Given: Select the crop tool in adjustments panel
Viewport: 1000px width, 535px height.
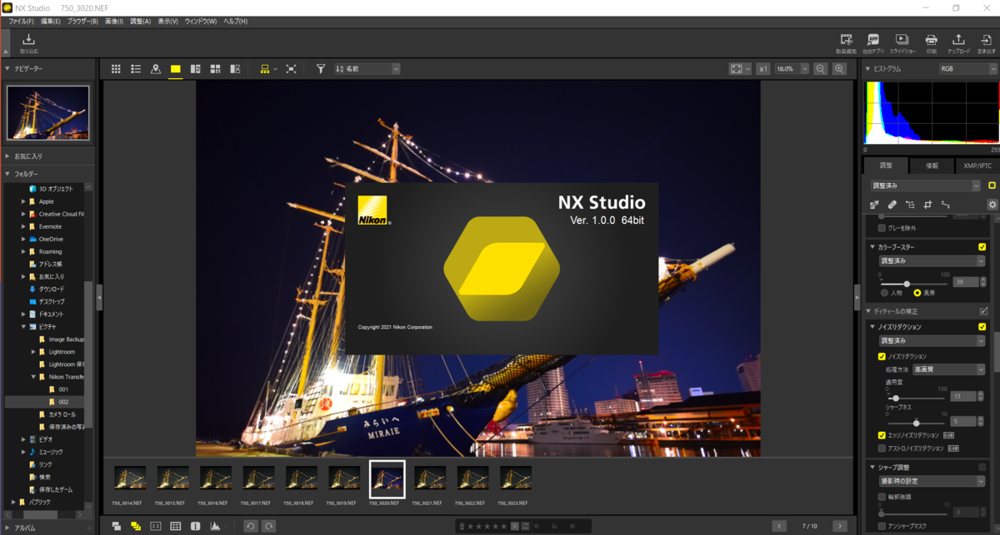Looking at the screenshot, I should click(x=927, y=205).
